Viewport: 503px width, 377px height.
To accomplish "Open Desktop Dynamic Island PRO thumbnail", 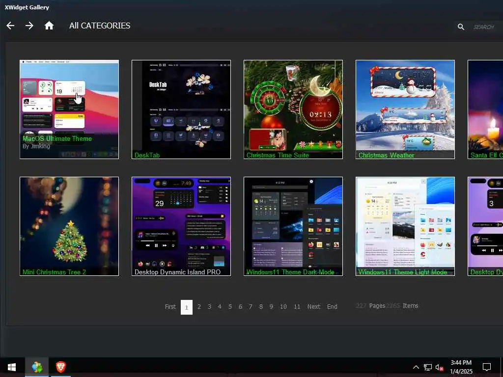I will click(x=181, y=226).
